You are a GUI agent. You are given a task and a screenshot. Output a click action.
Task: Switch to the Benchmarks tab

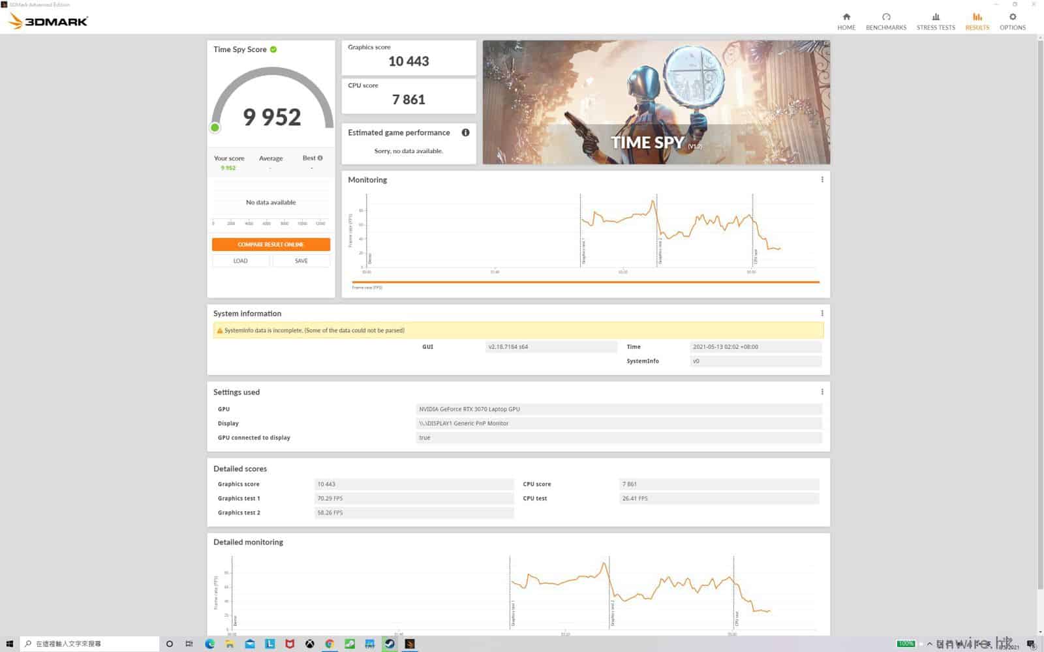click(x=885, y=22)
